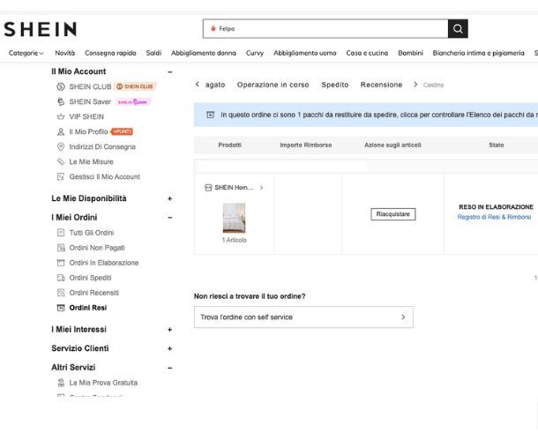The width and height of the screenshot is (538, 441).
Task: Click the Gestisci Il Mio Account icon
Action: tap(61, 176)
